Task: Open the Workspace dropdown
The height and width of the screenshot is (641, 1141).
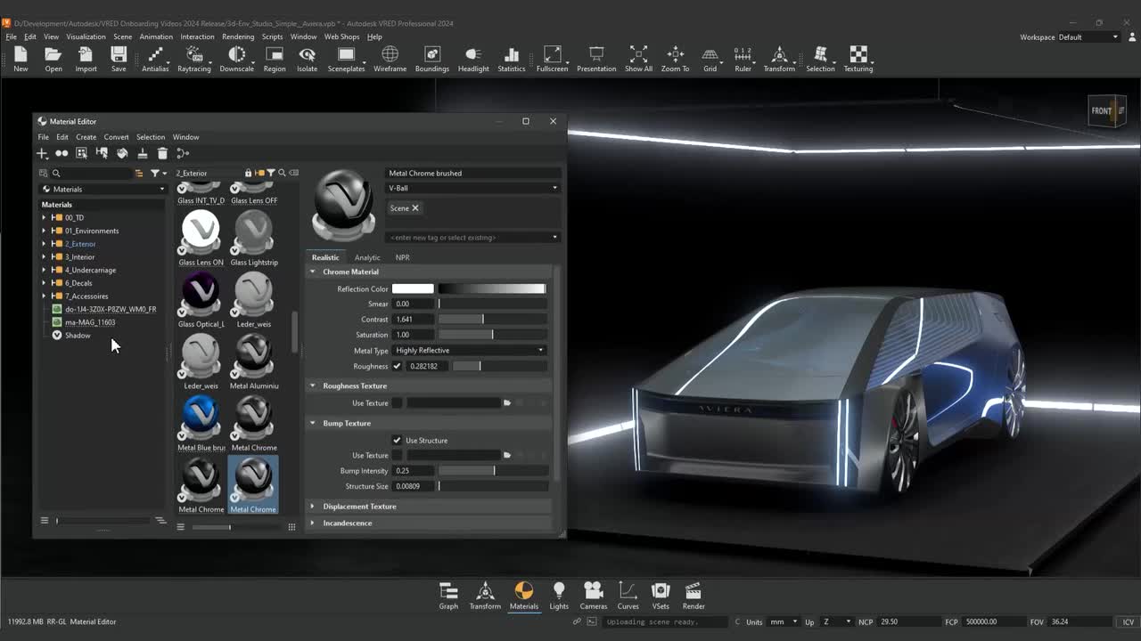Action: (1088, 37)
